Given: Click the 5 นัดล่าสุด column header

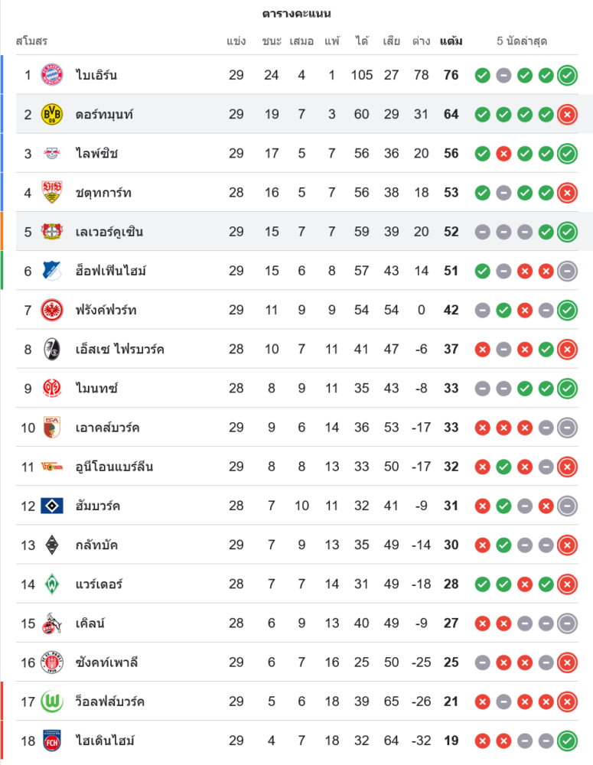Looking at the screenshot, I should [522, 41].
